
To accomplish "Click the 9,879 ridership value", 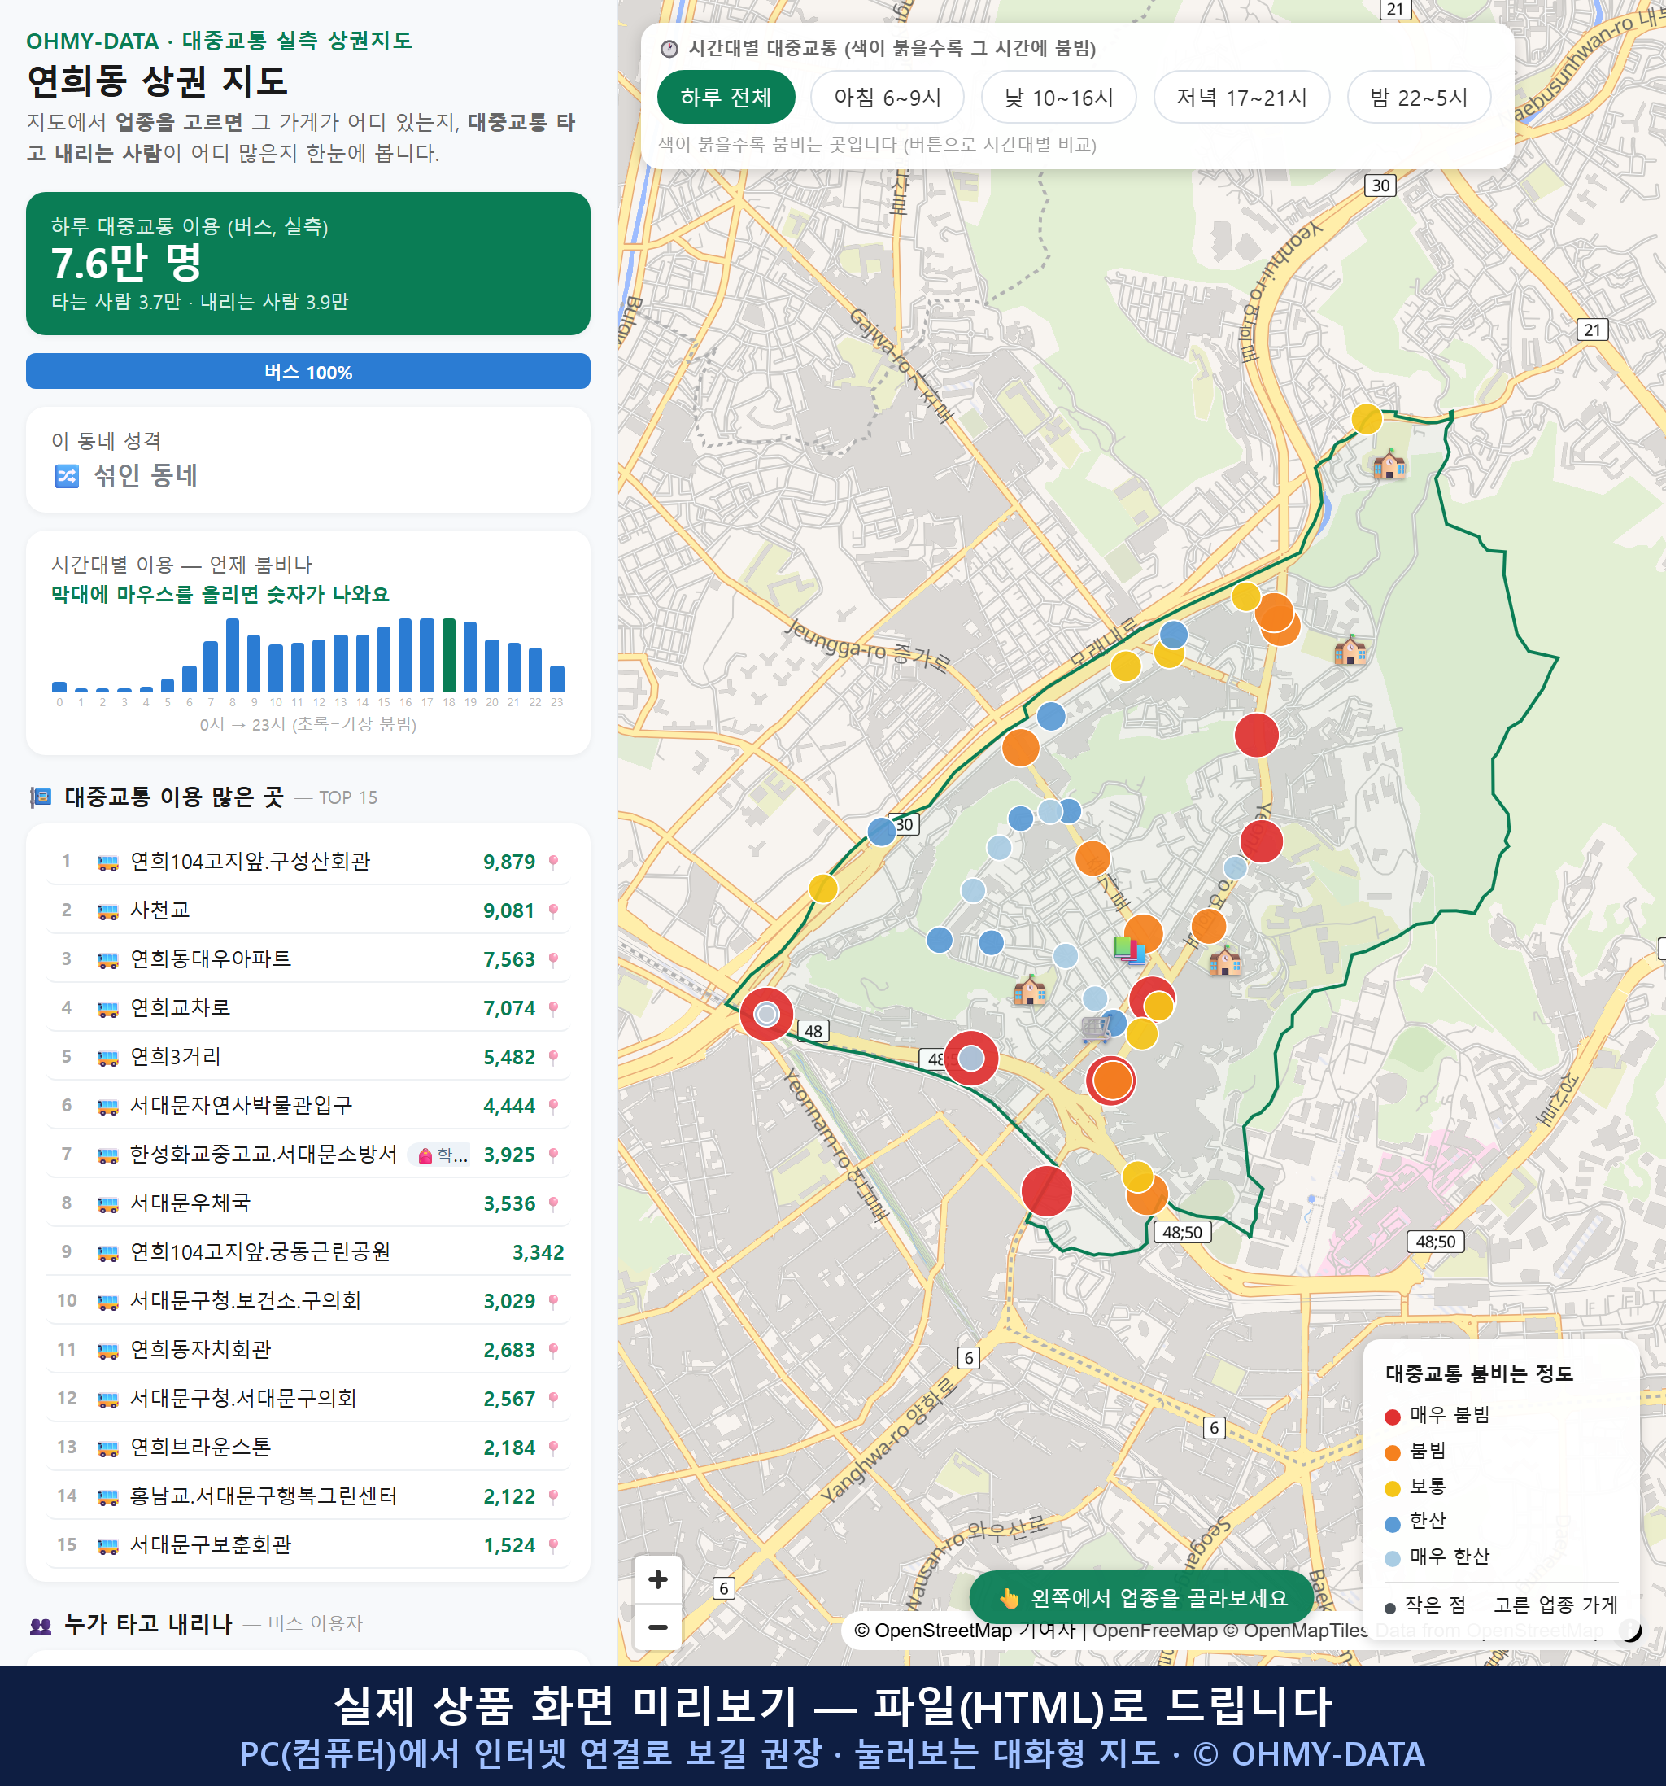I will tap(509, 862).
